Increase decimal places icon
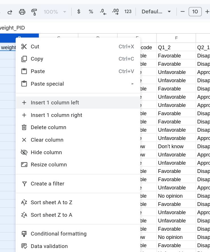This screenshot has height=252, width=210. [115, 12]
